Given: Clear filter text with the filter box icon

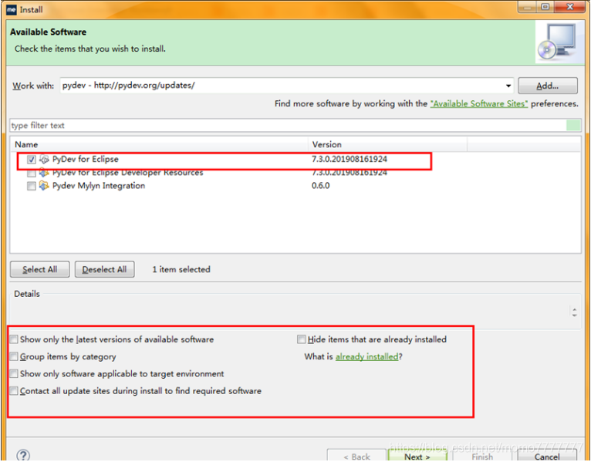Looking at the screenshot, I should click(573, 126).
